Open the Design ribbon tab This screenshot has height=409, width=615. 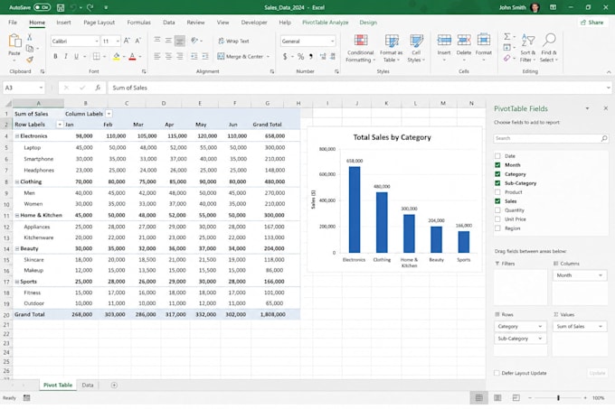tap(368, 23)
